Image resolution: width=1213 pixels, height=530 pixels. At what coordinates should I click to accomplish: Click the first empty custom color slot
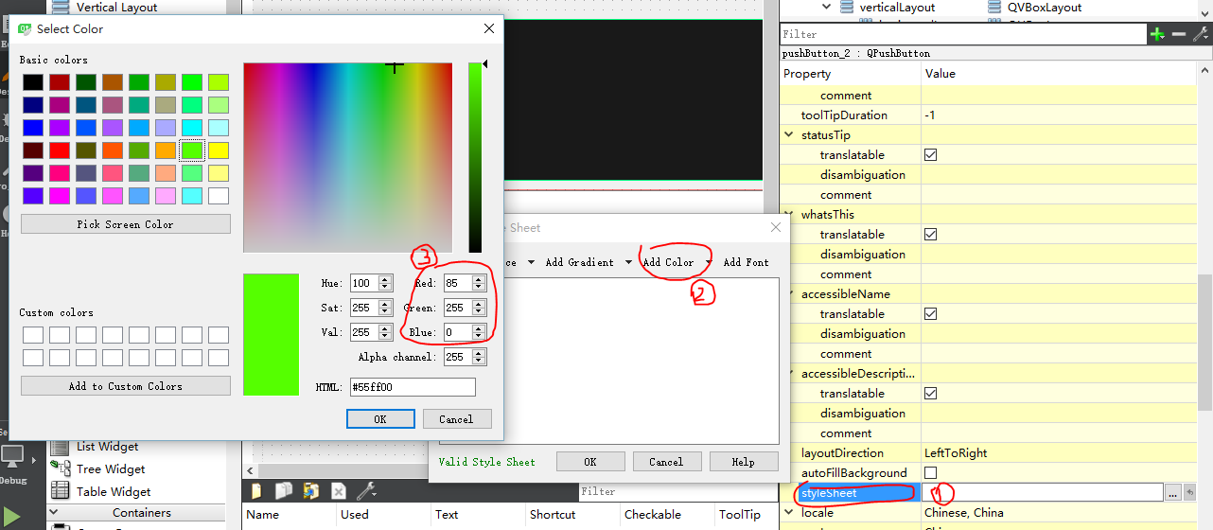click(x=33, y=335)
